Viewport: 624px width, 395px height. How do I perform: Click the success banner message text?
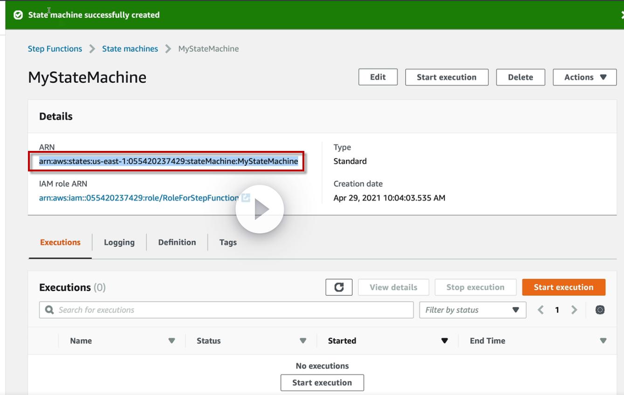[x=94, y=15]
